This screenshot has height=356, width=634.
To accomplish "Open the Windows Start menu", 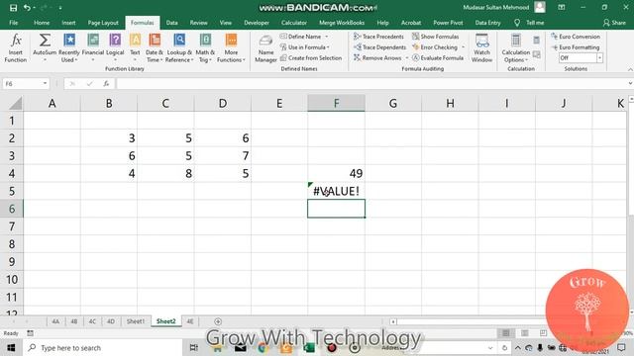I will tap(11, 347).
